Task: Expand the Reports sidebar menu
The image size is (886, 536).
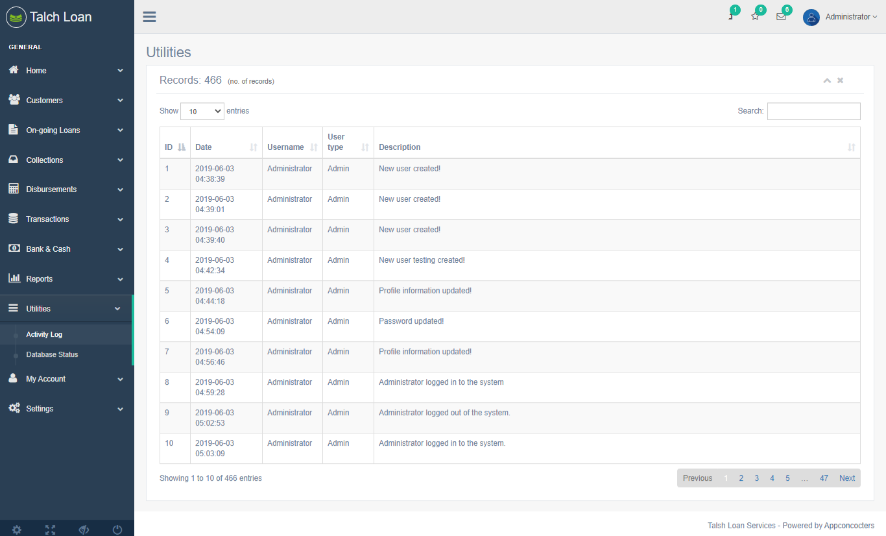Action: [x=67, y=279]
